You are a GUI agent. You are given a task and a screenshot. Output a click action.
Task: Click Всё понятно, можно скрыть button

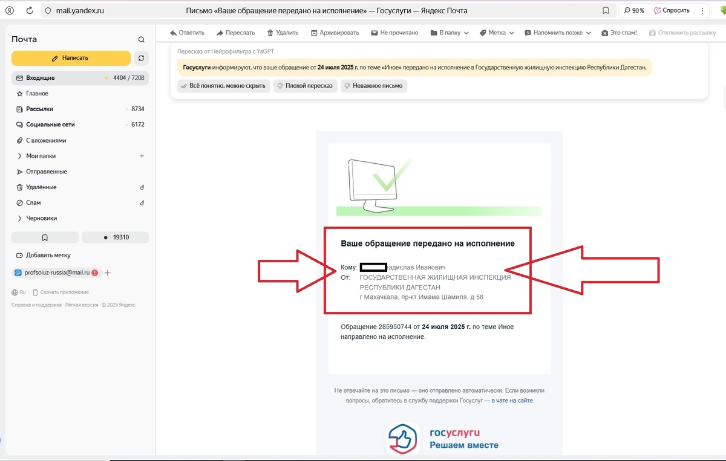pos(223,86)
